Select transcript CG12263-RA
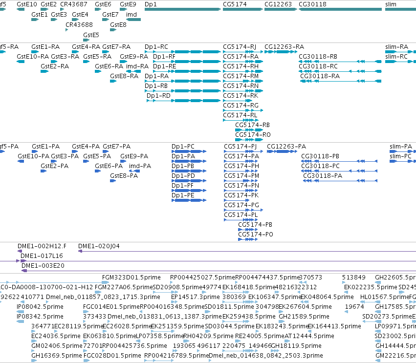 pyautogui.click(x=281, y=52)
